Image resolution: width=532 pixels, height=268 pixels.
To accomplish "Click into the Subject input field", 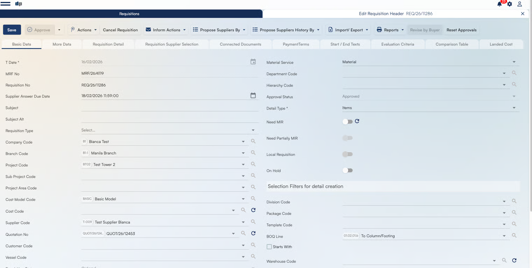I will (x=170, y=108).
